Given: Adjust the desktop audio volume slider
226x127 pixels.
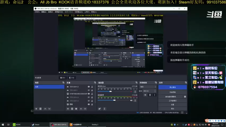Looking at the screenshot, I should (x=114, y=100).
